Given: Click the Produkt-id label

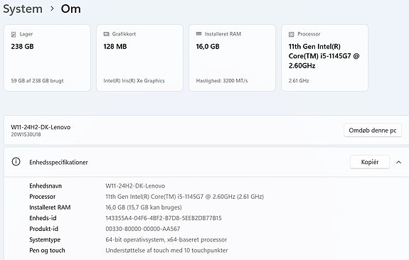Looking at the screenshot, I should point(44,229).
